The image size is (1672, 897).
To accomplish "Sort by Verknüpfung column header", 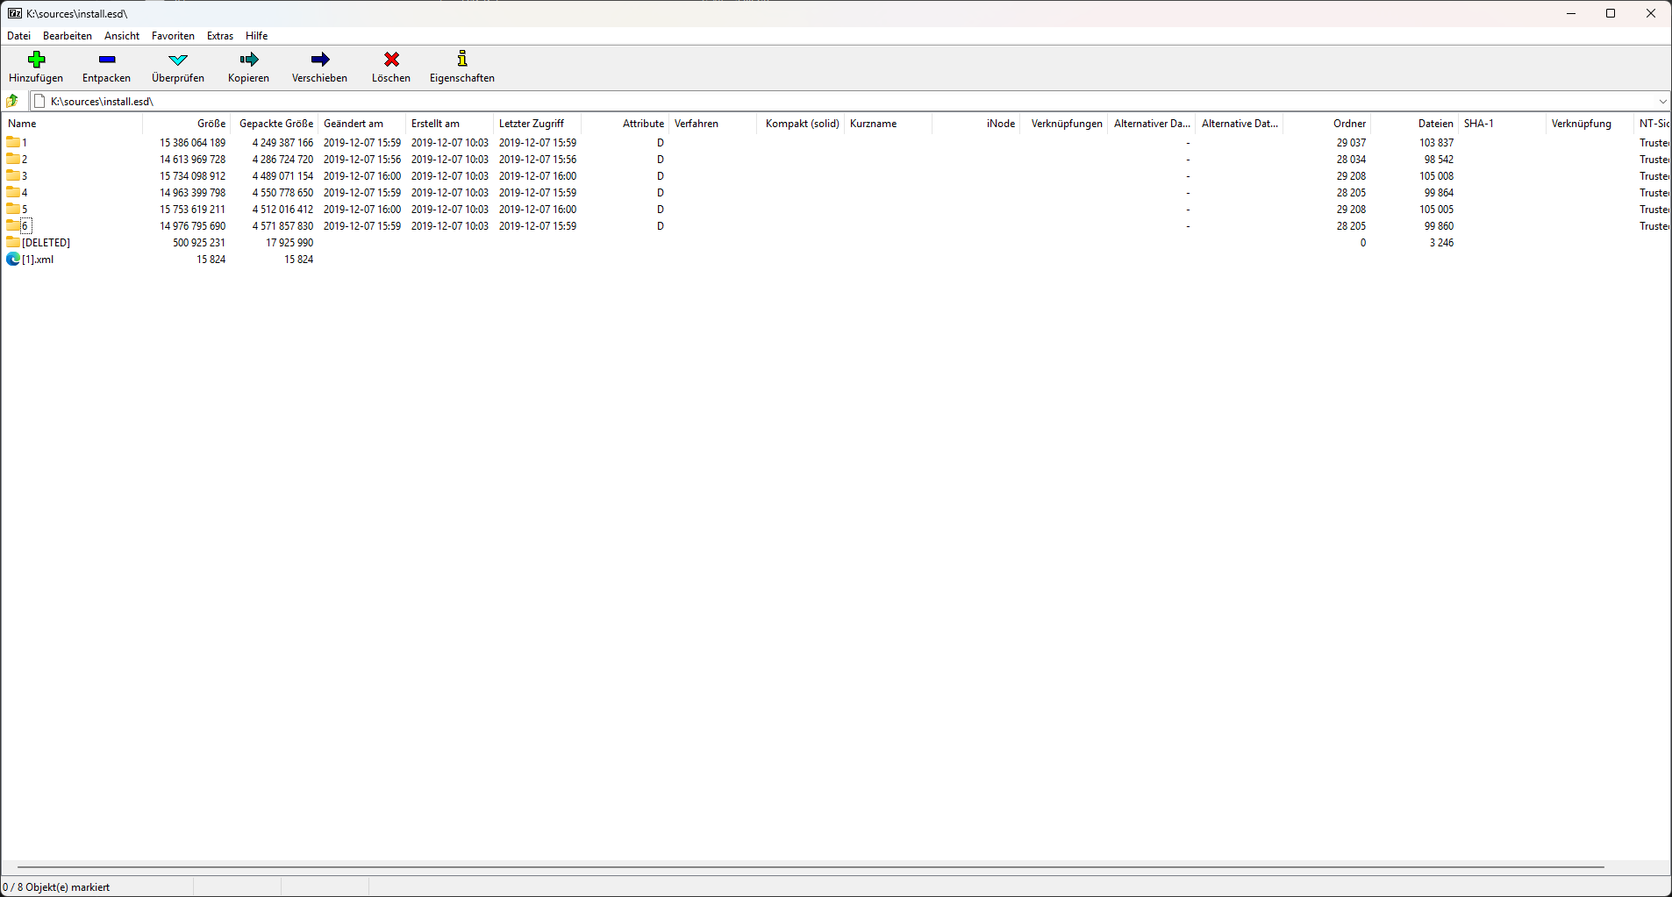I will (x=1590, y=124).
